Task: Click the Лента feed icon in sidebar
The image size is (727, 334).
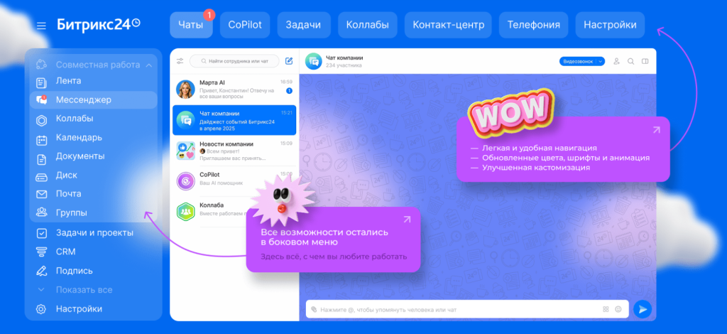Action: coord(42,82)
